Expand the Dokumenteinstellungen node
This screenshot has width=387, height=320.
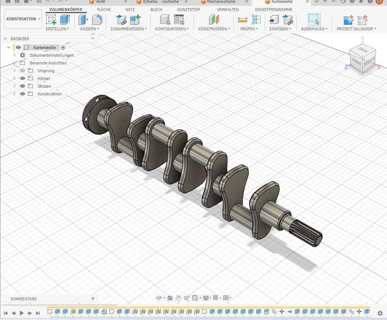pos(14,55)
